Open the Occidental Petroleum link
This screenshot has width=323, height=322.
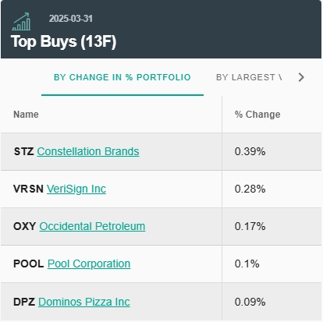(x=92, y=226)
